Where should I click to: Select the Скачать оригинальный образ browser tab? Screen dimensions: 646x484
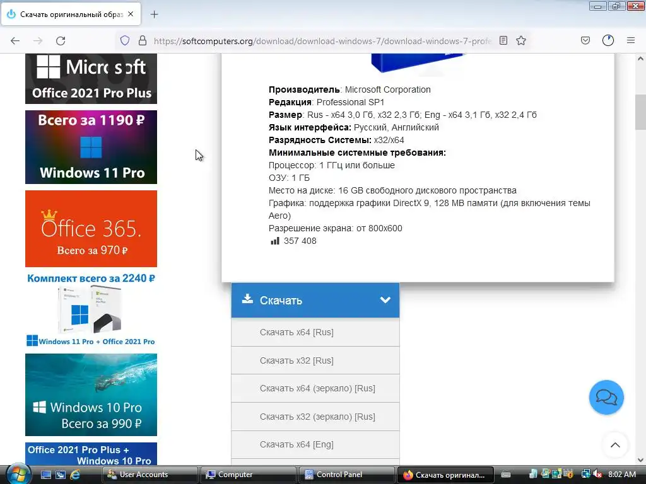coord(71,14)
